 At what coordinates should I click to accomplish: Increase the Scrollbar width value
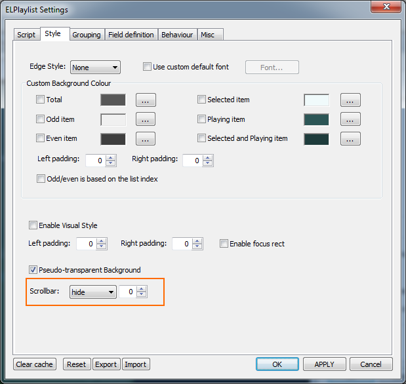(142, 289)
